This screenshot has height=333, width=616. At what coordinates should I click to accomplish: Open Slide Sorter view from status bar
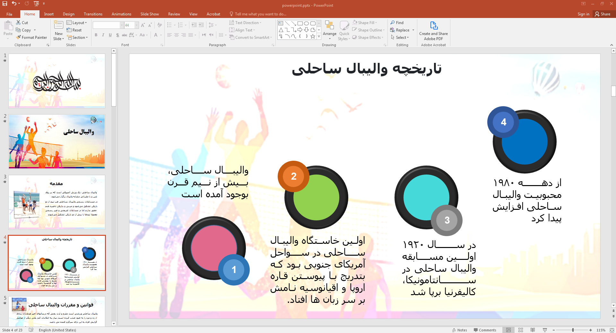pyautogui.click(x=521, y=330)
